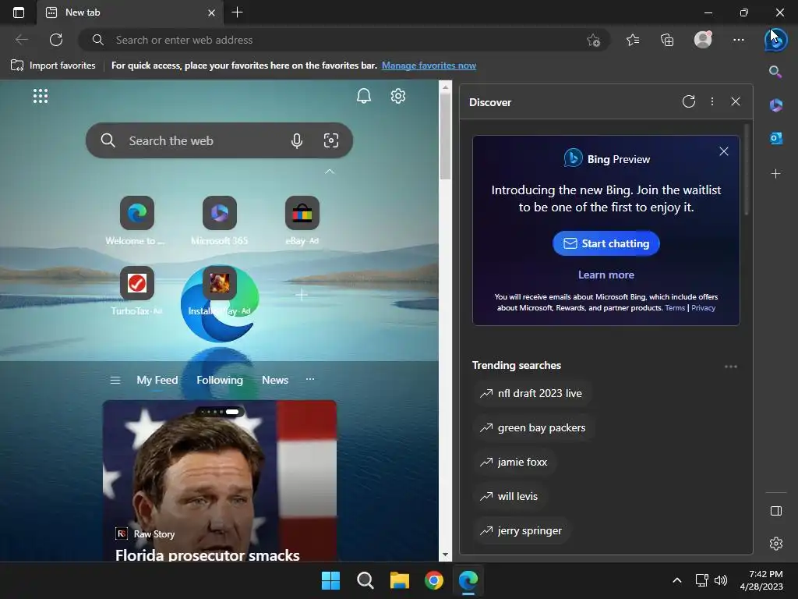Image resolution: width=798 pixels, height=599 pixels.
Task: Click Import favorites button
Action: click(53, 66)
